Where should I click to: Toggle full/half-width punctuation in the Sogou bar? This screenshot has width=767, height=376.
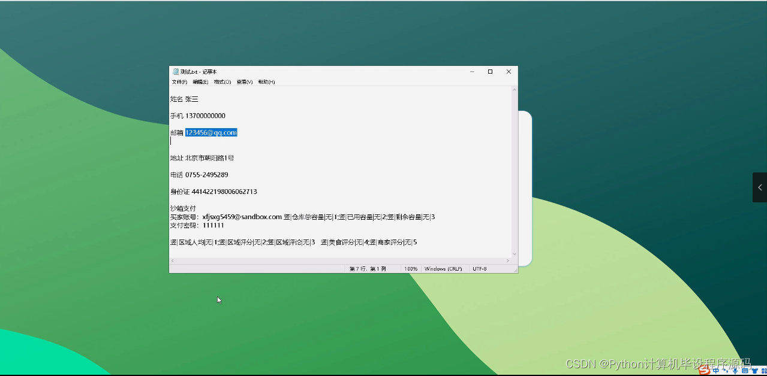tap(724, 371)
